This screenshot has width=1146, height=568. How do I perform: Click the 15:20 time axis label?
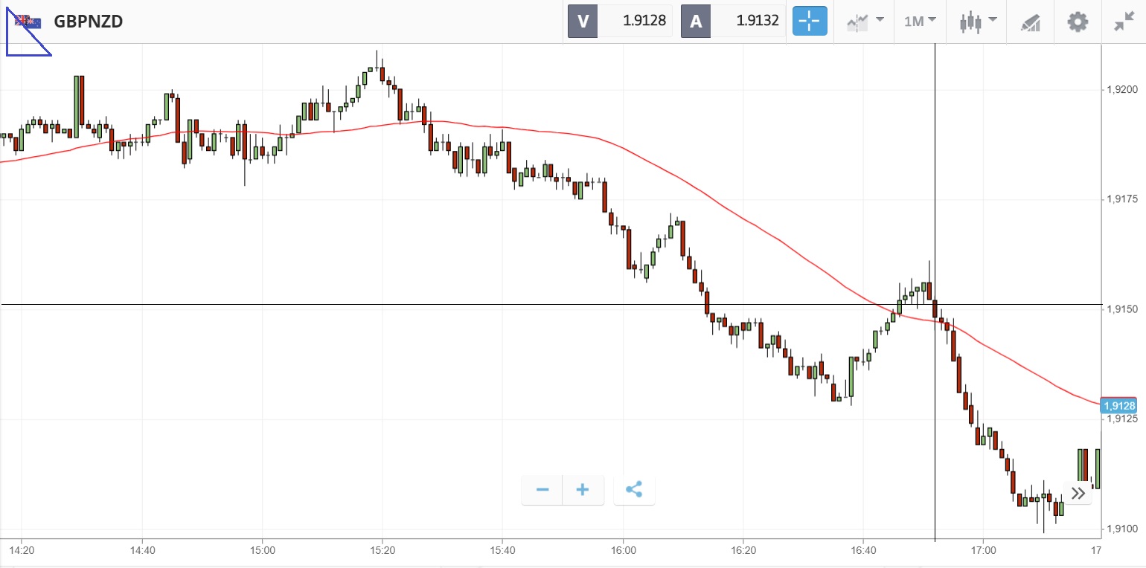[x=382, y=551]
